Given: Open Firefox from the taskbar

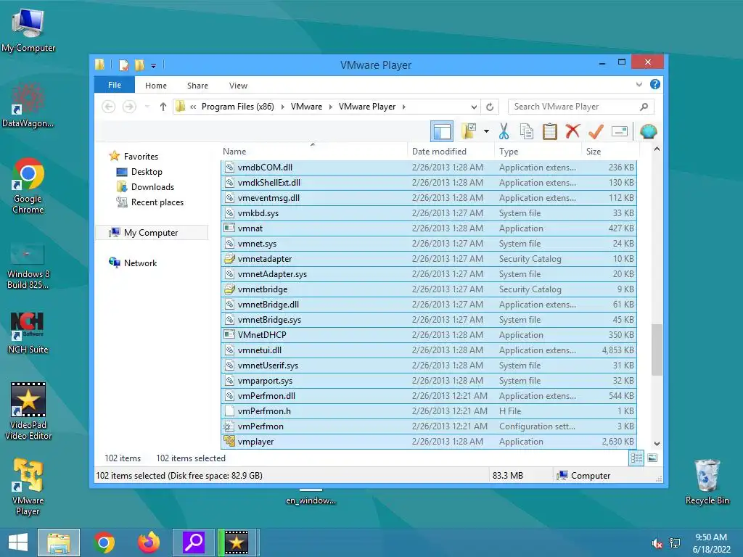Looking at the screenshot, I should pos(148,542).
